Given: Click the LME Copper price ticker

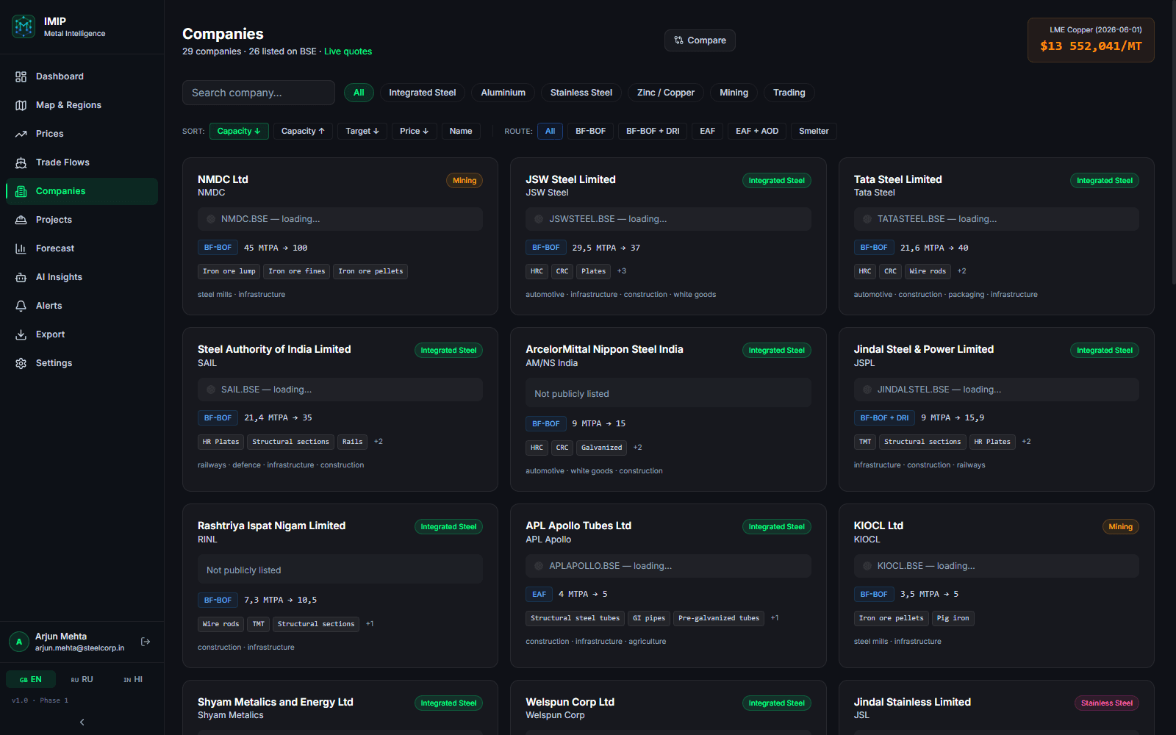Looking at the screenshot, I should [x=1091, y=40].
